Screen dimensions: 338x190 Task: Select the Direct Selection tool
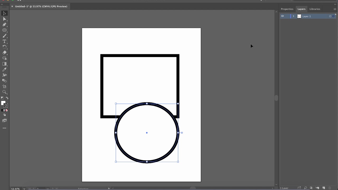4,19
